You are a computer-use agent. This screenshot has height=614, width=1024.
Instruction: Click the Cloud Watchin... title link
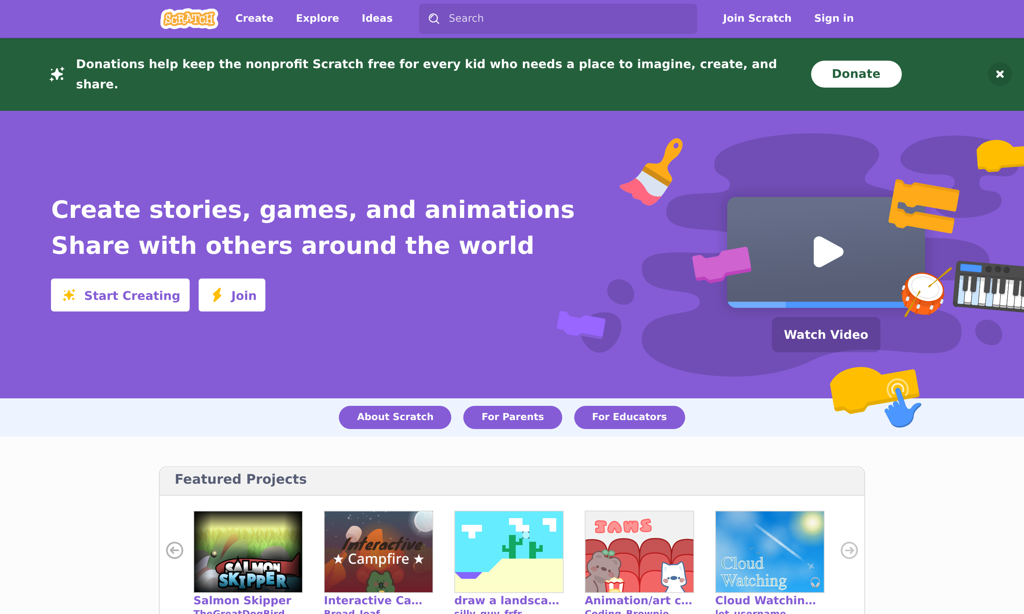point(765,601)
